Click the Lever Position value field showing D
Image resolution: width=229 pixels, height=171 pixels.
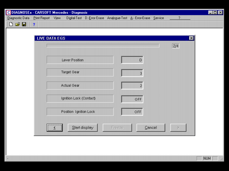point(132,60)
